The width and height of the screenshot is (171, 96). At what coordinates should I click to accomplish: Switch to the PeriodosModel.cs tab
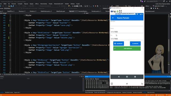click(x=83, y=11)
